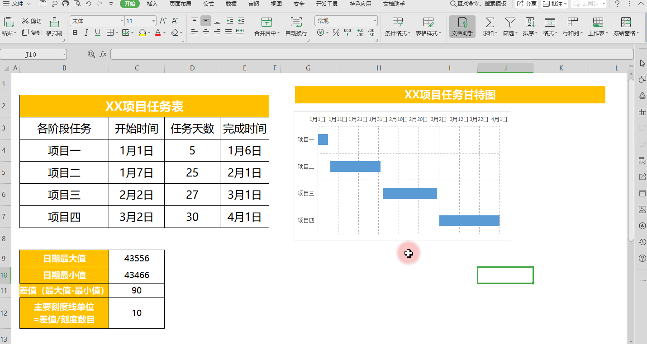Open the Document Assistant (文档助手) ribbon button
Image resolution: width=647 pixels, height=344 pixels.
[x=462, y=27]
